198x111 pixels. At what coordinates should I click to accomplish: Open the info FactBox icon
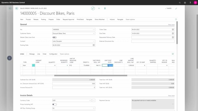pyautogui.click(x=176, y=19)
